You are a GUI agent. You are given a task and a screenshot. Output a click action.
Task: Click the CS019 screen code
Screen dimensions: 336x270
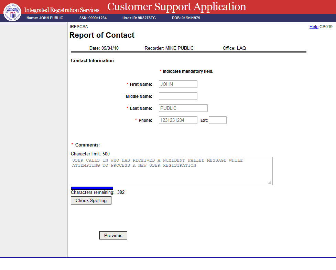click(326, 27)
